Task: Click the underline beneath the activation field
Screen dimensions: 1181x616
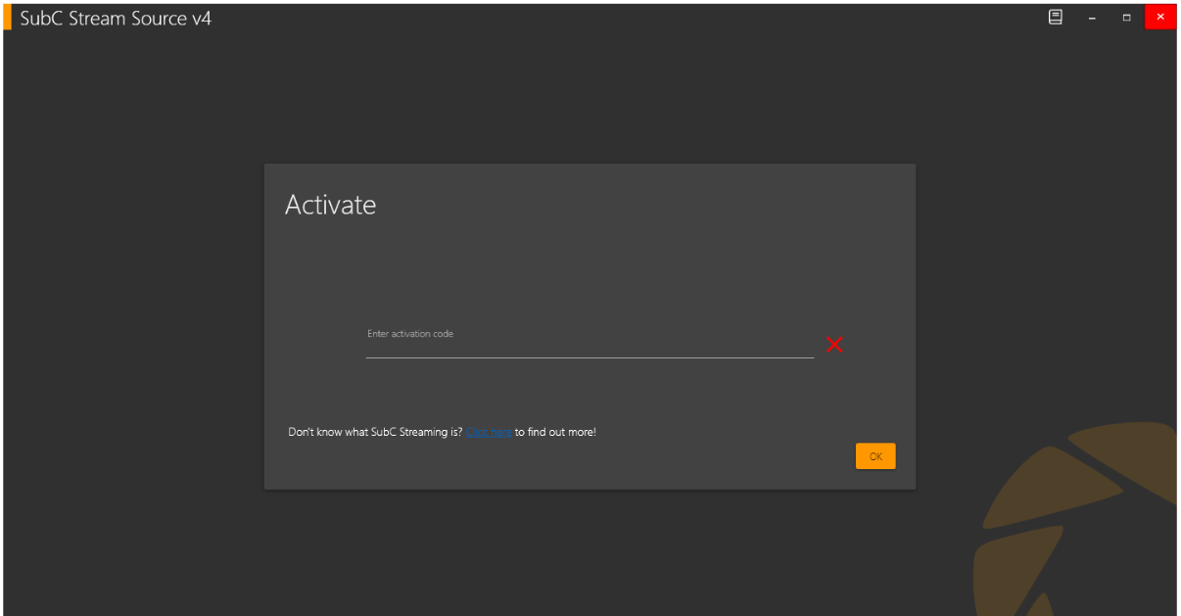Action: click(589, 357)
